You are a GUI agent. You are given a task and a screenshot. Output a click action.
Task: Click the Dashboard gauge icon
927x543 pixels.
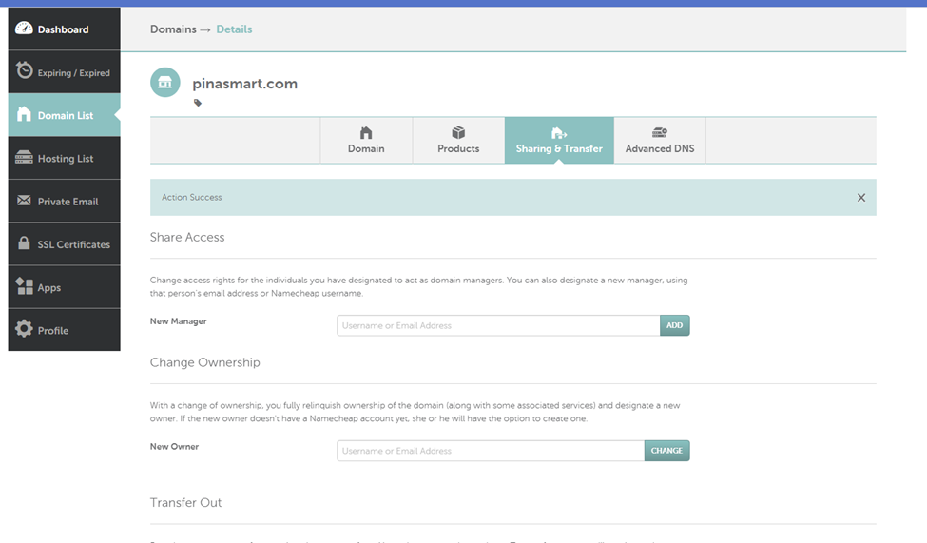pos(24,28)
